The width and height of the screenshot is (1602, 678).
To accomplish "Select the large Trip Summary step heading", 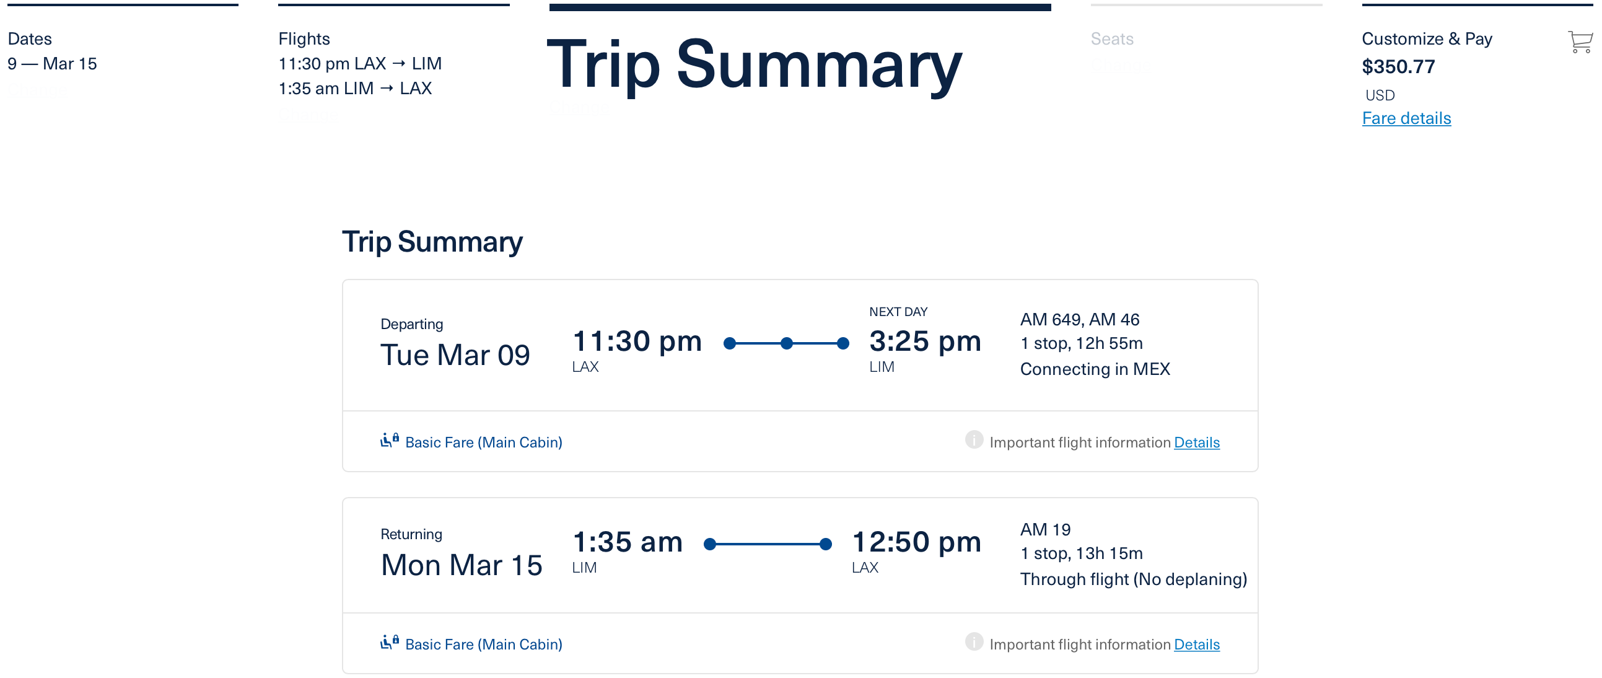I will [755, 64].
